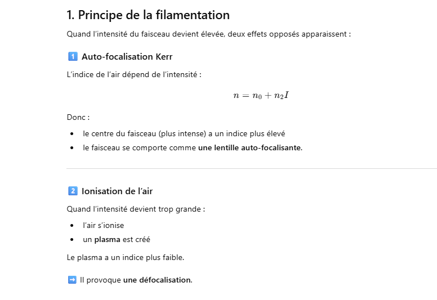Image resolution: width=437 pixels, height=300 pixels.
Task: Click the blue number 1 emoji icon
Action: [x=72, y=56]
